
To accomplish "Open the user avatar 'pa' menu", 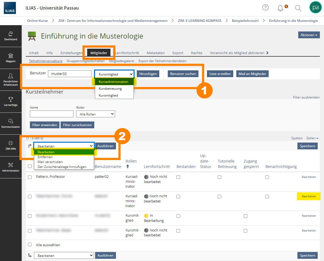I will coord(315,7).
